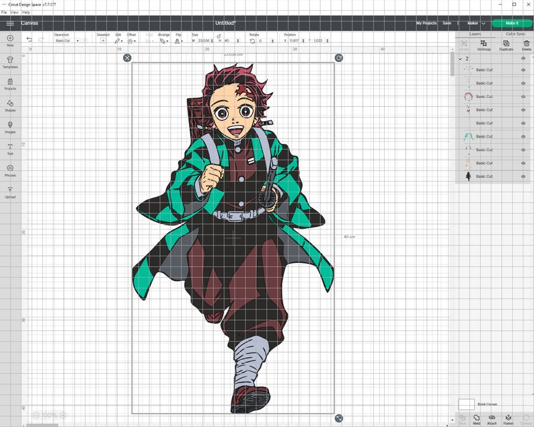Click the Untitled project title

225,23
